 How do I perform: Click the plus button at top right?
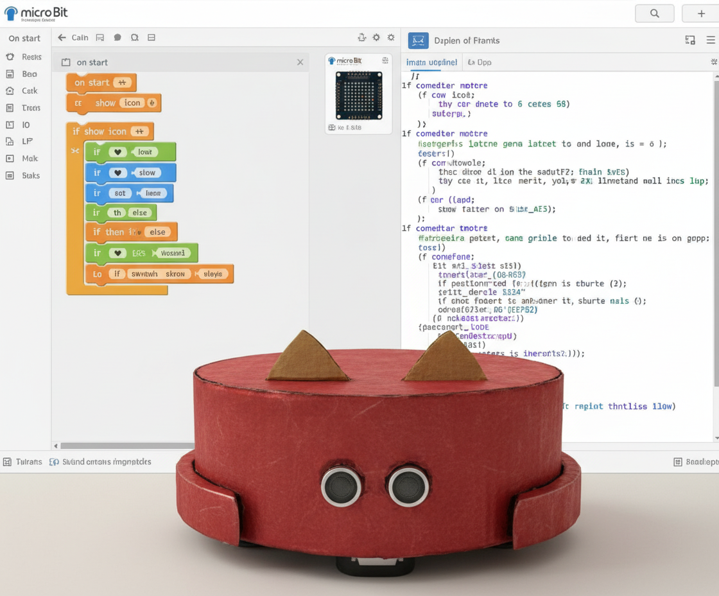701,13
